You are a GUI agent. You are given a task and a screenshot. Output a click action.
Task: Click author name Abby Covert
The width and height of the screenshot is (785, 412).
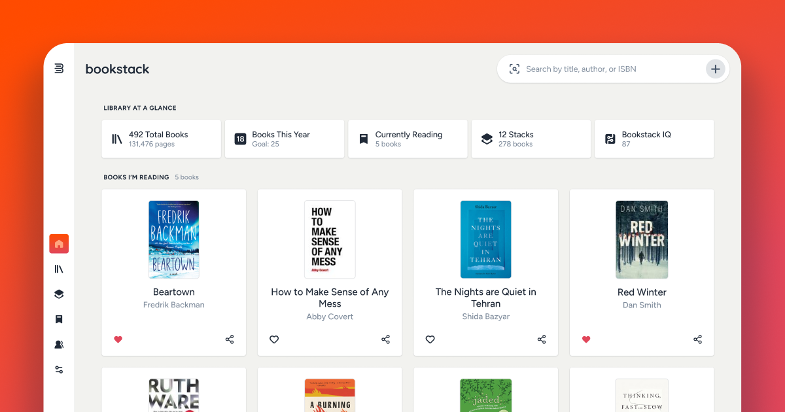pyautogui.click(x=330, y=317)
